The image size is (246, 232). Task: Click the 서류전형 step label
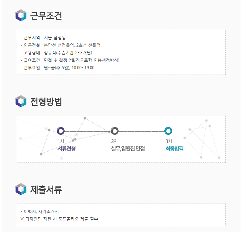tap(67, 148)
